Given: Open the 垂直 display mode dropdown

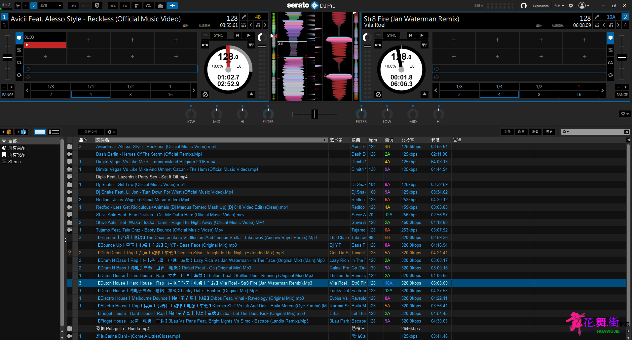Looking at the screenshot, I should coord(51,6).
